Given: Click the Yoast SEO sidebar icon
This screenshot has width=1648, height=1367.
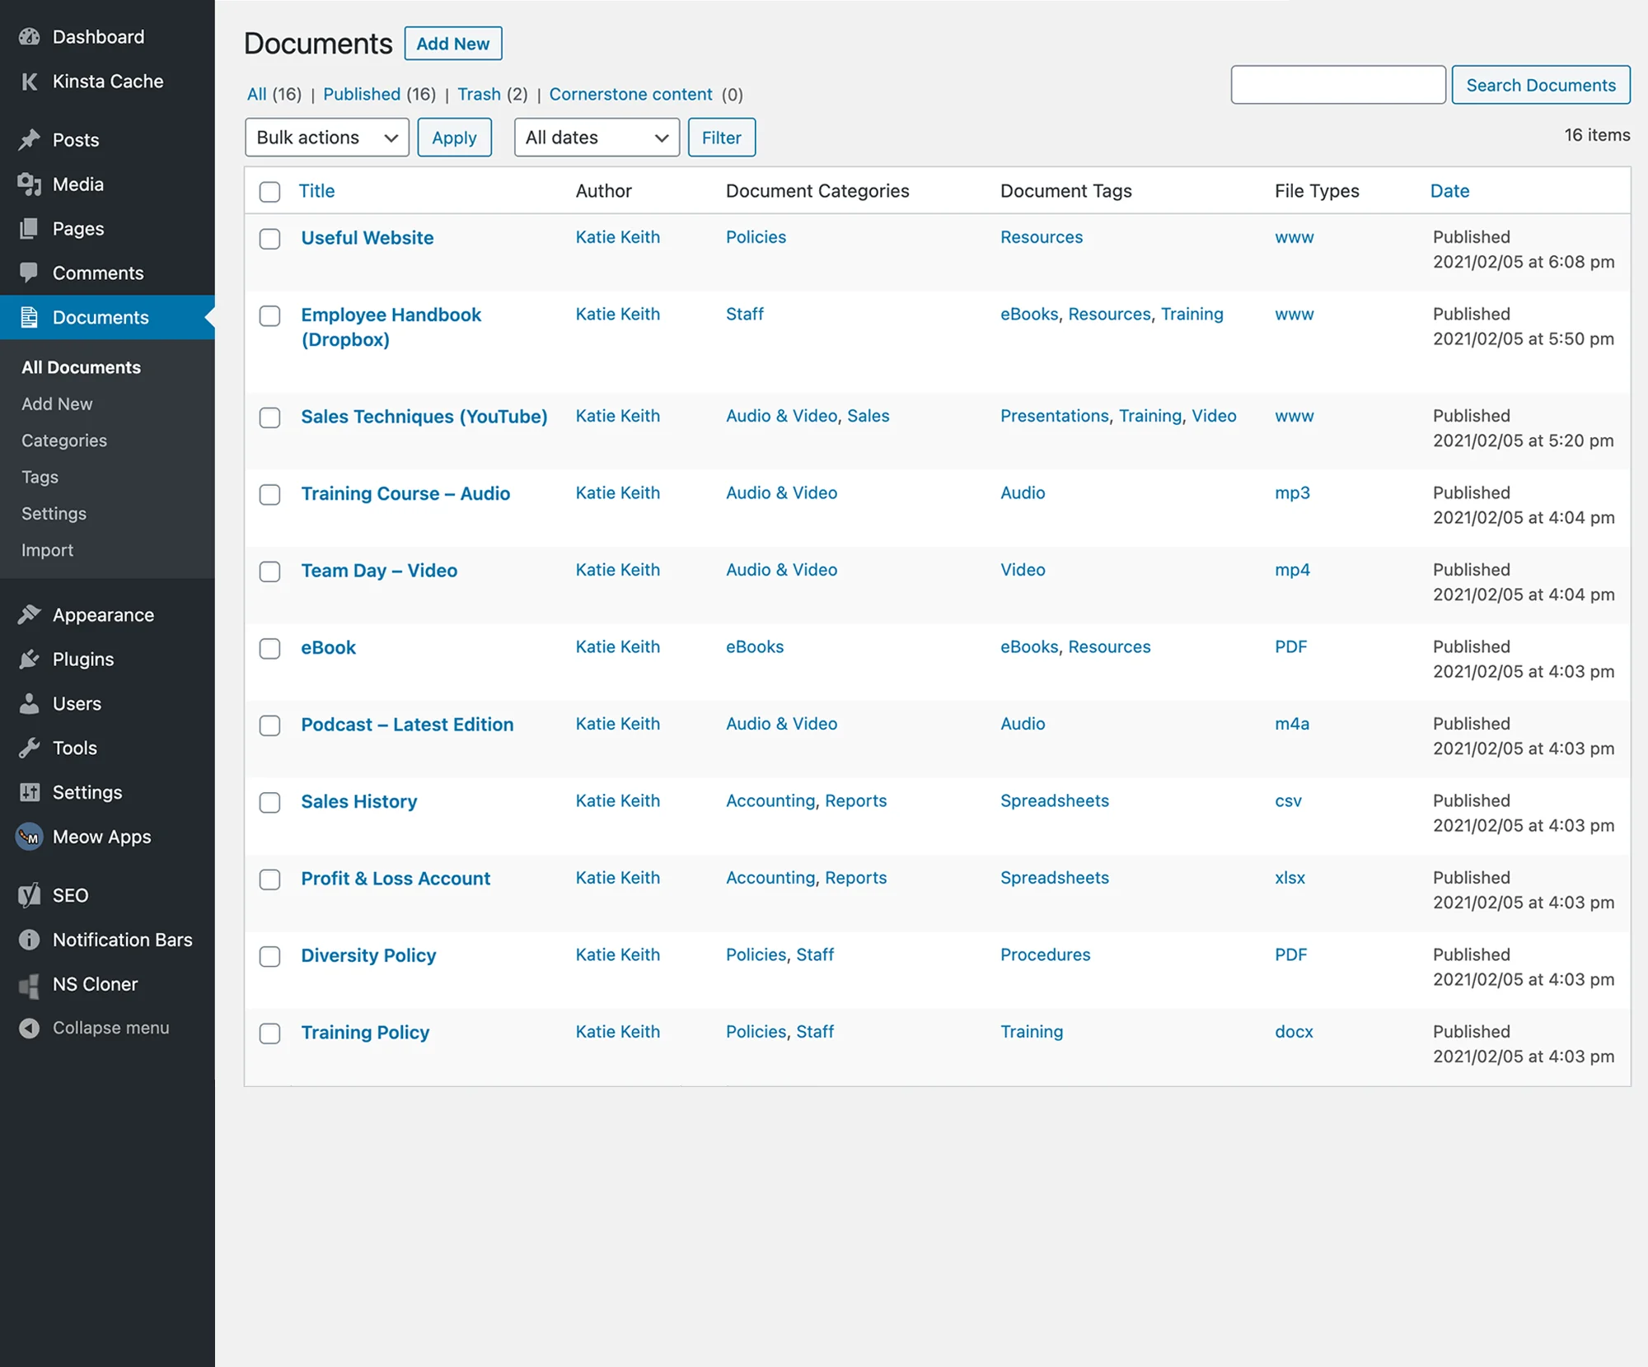Looking at the screenshot, I should pos(30,895).
